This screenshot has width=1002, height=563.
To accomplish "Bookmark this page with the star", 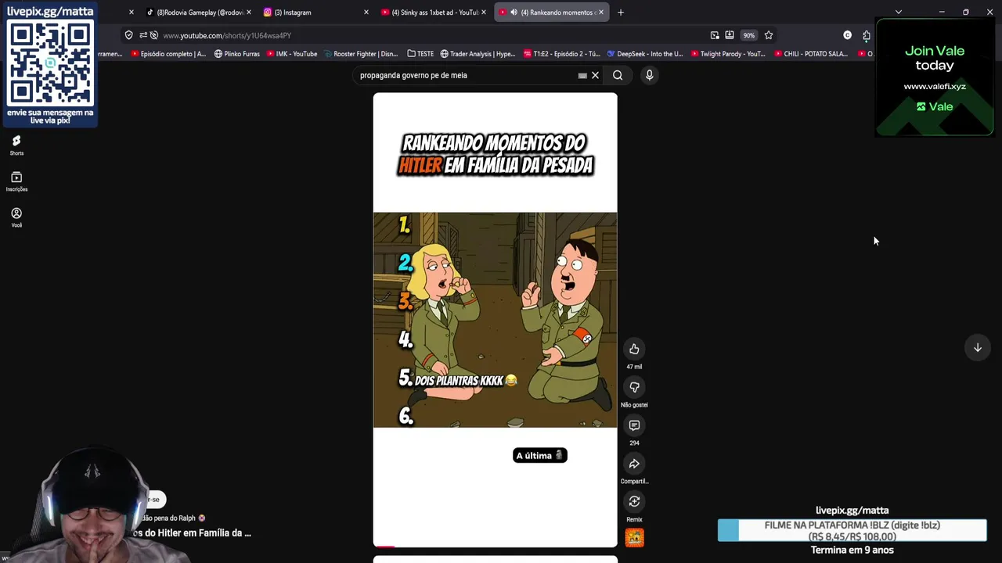I will pyautogui.click(x=769, y=35).
